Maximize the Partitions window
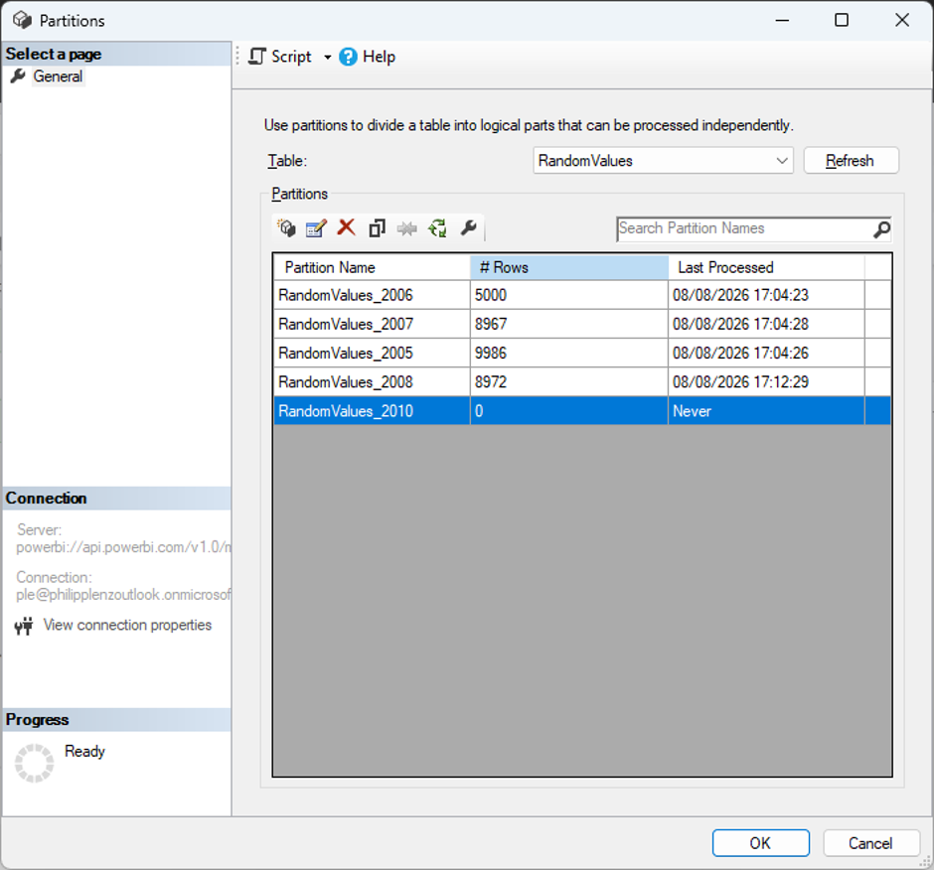 [x=842, y=20]
